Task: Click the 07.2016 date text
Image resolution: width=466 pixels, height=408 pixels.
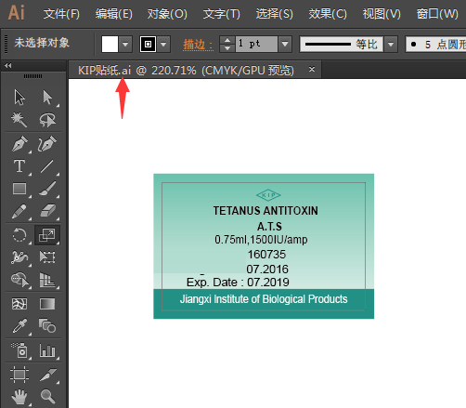Action: pos(267,269)
